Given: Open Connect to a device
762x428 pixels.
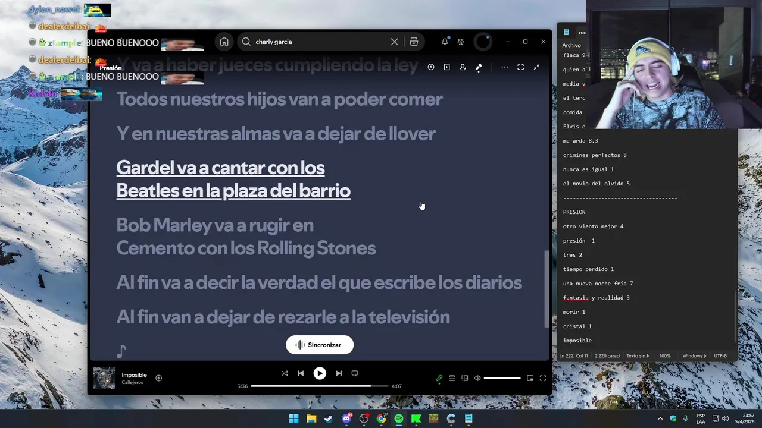Looking at the screenshot, I should point(465,378).
